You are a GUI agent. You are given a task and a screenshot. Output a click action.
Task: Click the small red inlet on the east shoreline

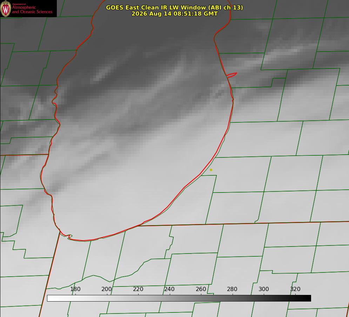coord(232,75)
